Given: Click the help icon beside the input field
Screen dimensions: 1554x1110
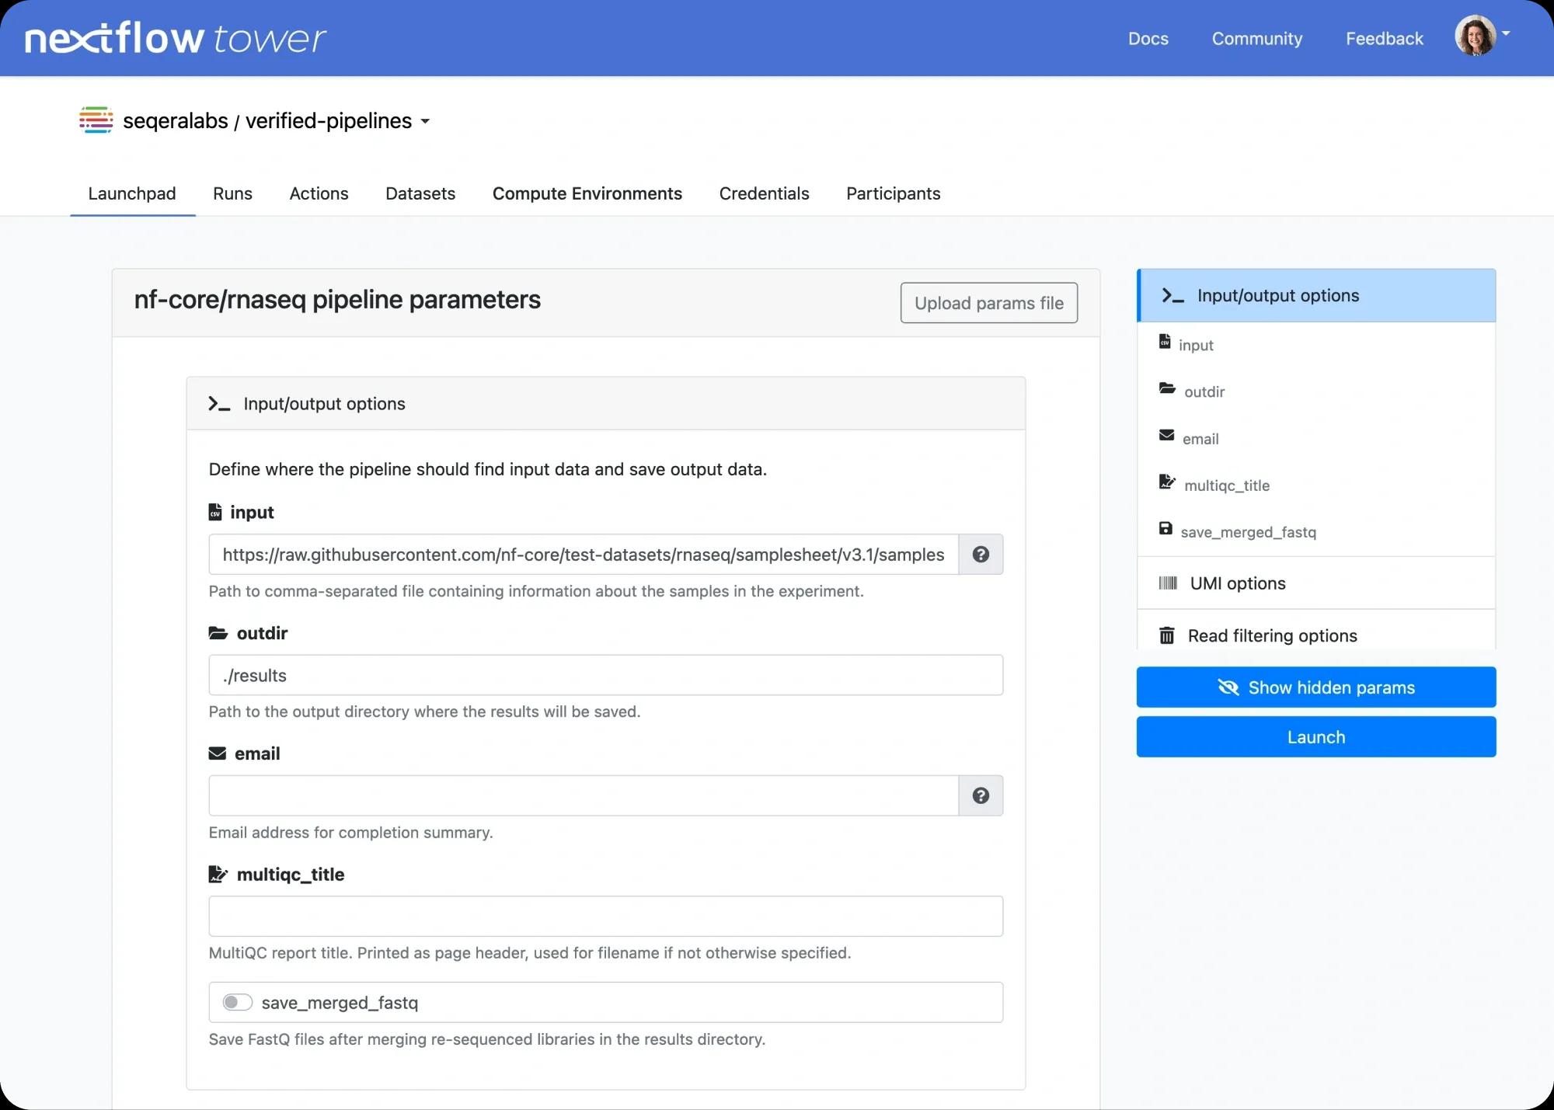Looking at the screenshot, I should pos(981,555).
